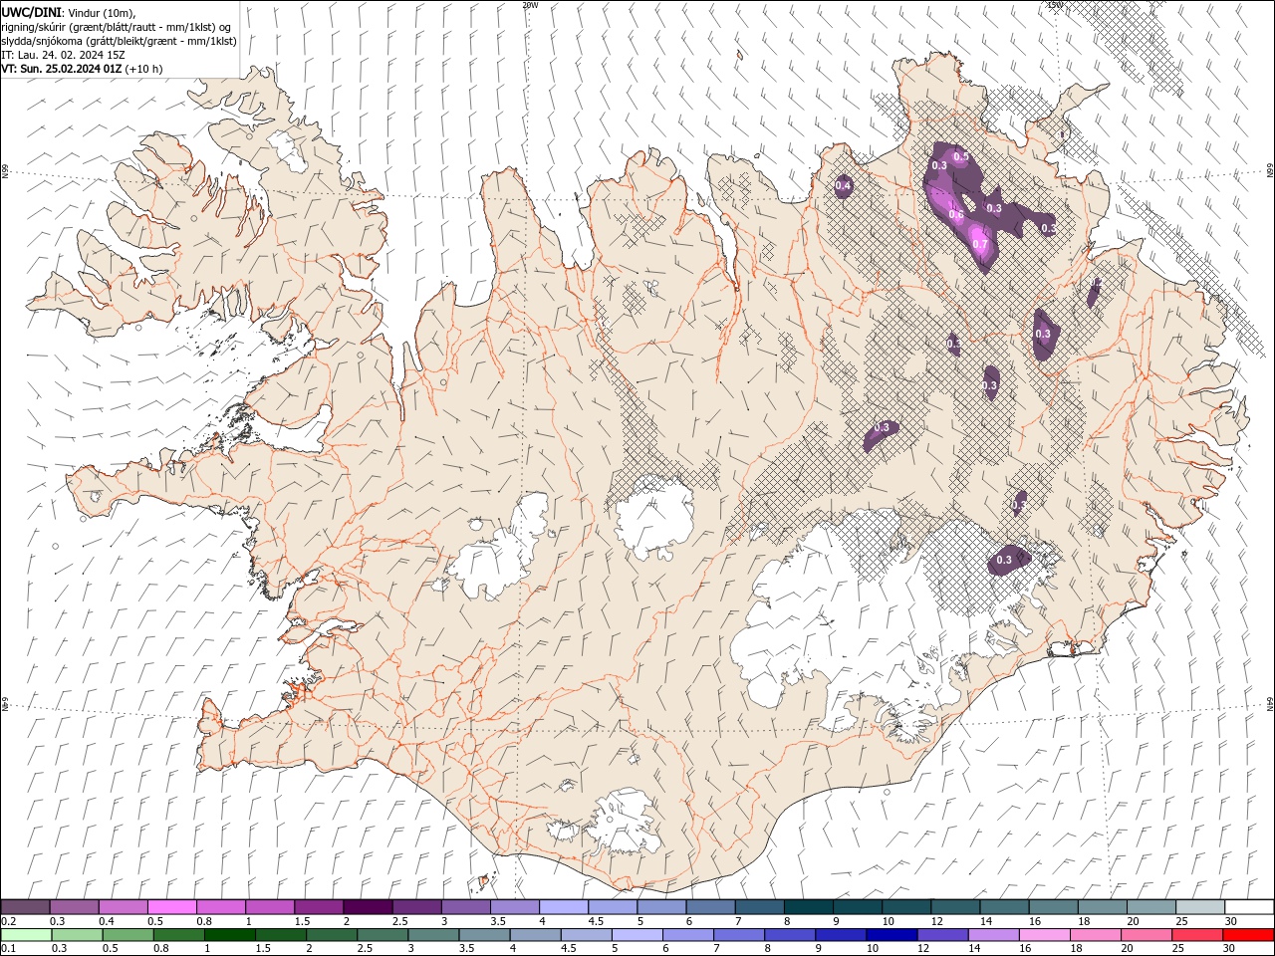Click the light grey 25 swatch in upper scale
The image size is (1275, 956).
(x=1200, y=907)
